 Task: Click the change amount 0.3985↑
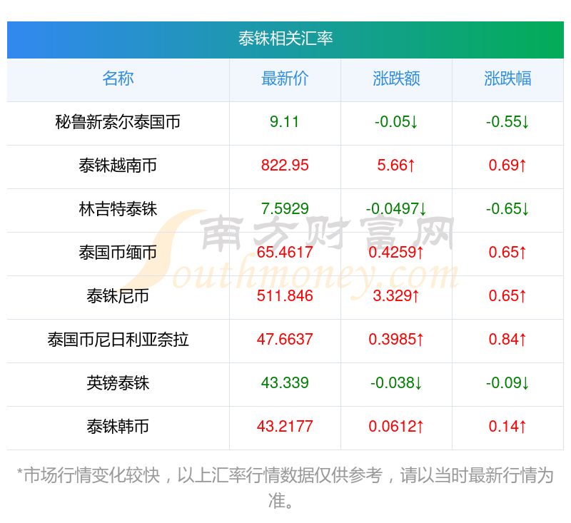click(x=396, y=339)
